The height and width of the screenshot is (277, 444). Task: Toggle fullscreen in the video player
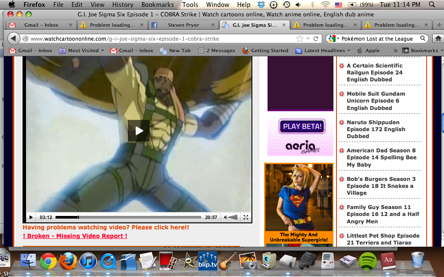click(x=246, y=217)
